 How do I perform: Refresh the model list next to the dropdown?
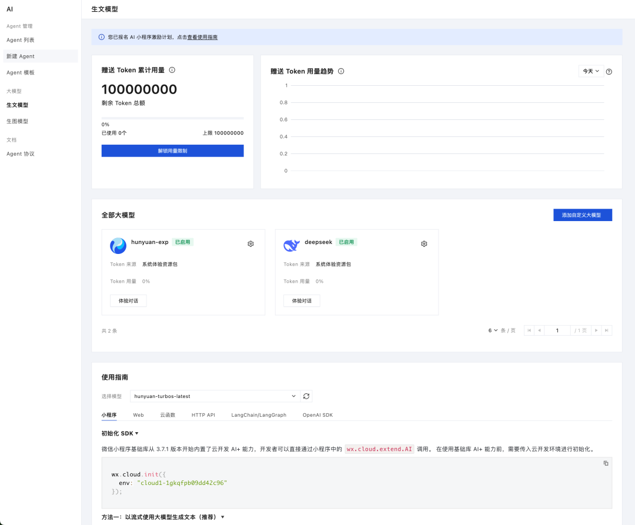[306, 396]
